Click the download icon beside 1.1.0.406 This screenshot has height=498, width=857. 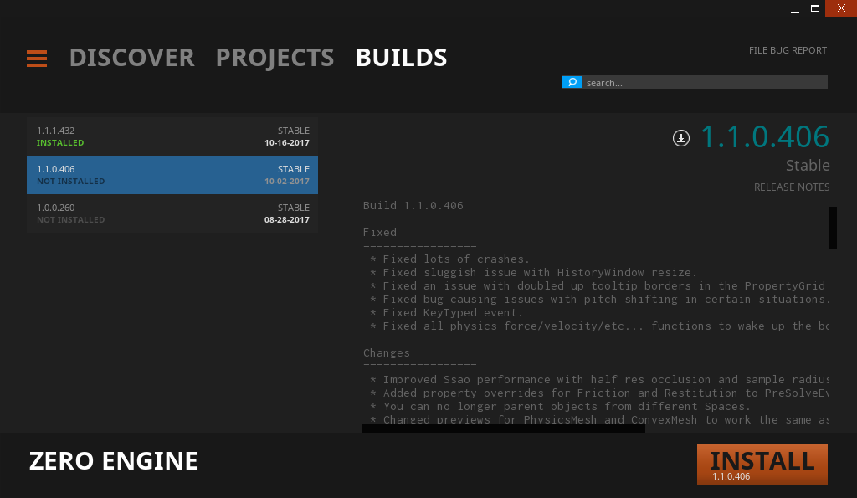pos(681,138)
